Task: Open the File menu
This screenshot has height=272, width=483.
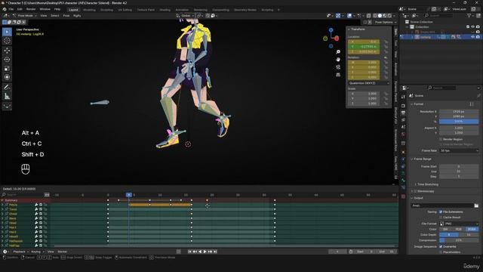Action: 11,9
